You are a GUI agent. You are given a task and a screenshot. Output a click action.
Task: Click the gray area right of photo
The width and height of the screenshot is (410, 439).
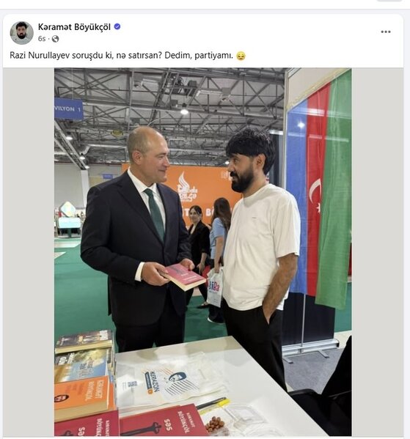tap(378, 252)
